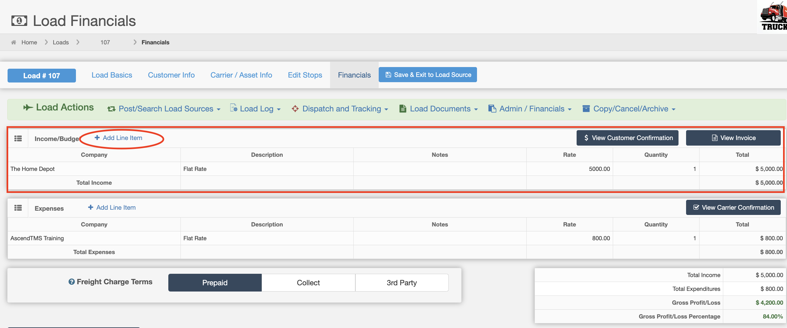Select Collect freight charge term
This screenshot has height=328, width=787.
[308, 283]
